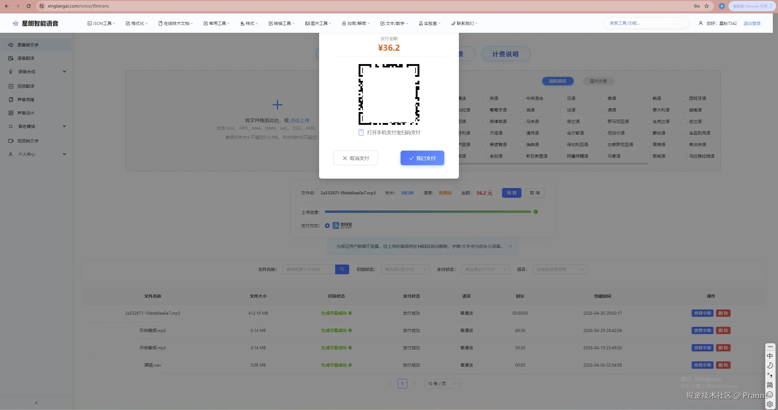778x410 pixels.
Task: Click the 视频转文字 camera icon in the sidebar
Action: (x=11, y=141)
